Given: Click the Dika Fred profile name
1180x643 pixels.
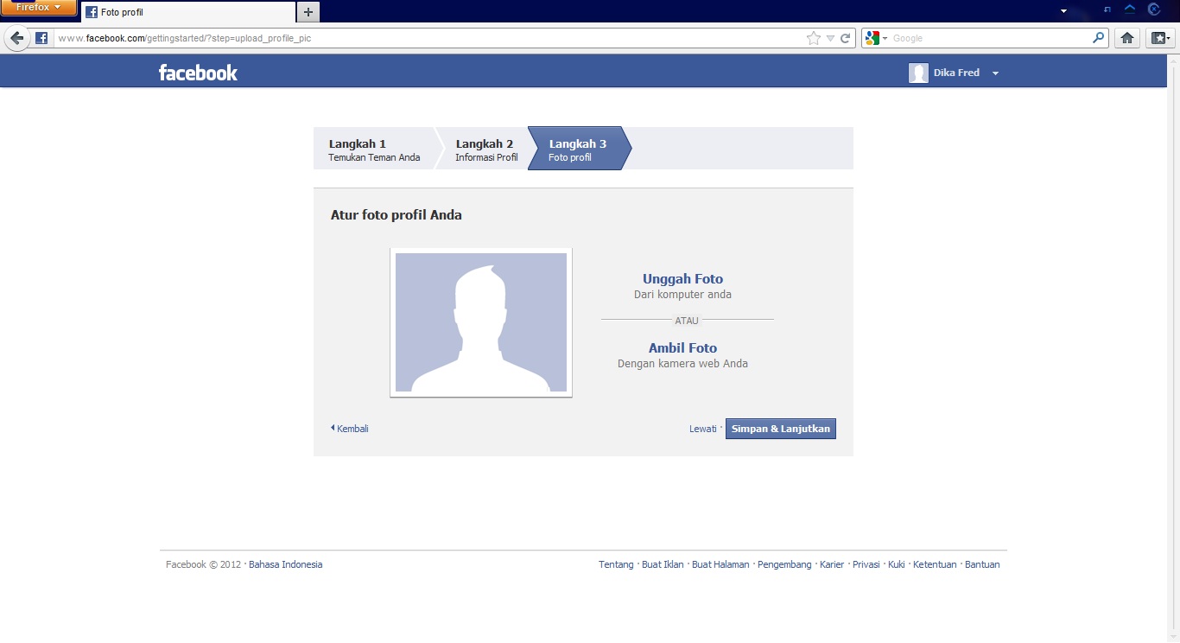Looking at the screenshot, I should [956, 73].
